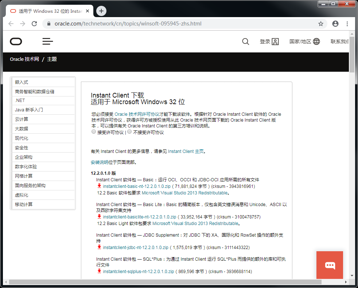358x288 pixels.
Task: Open the Instant Client 主页 link
Action: pyautogui.click(x=186, y=151)
